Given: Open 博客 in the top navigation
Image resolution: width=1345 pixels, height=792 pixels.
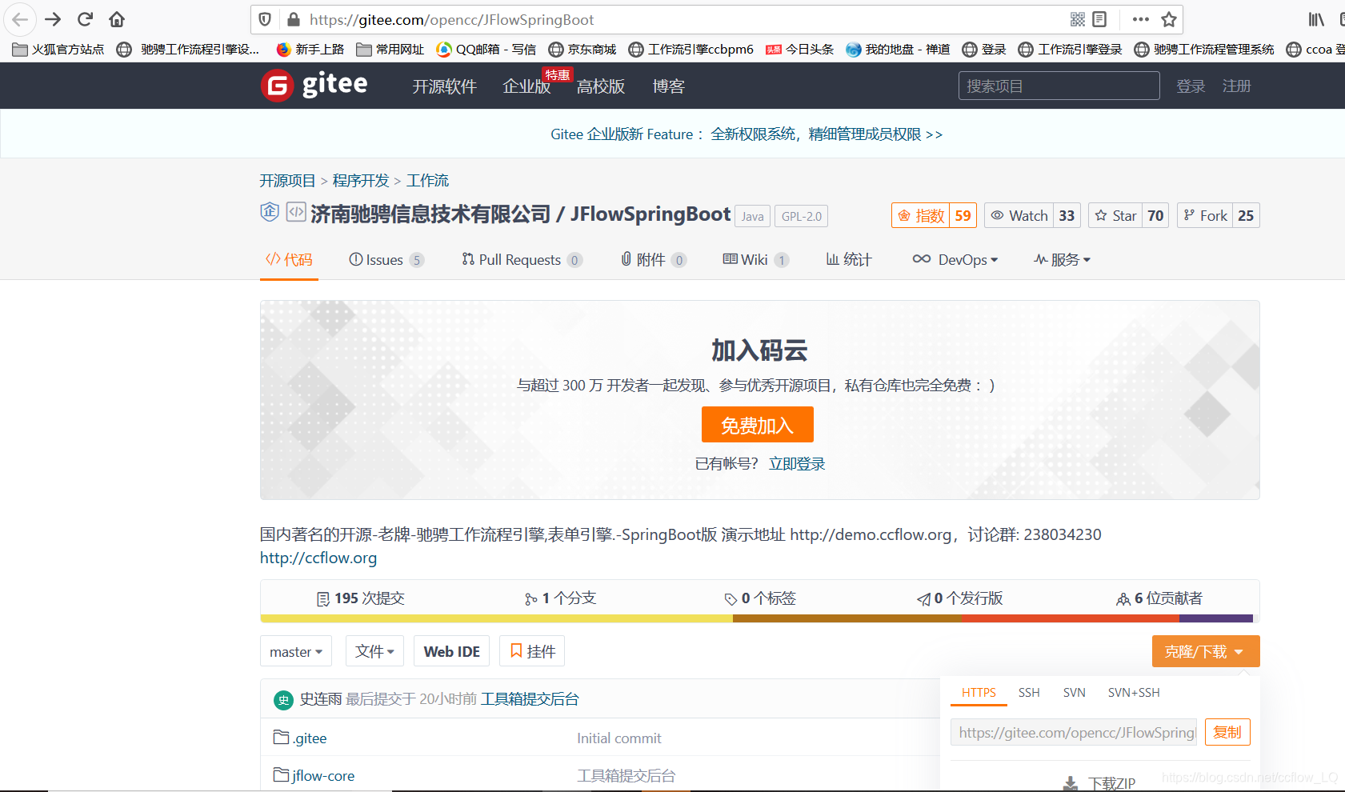Looking at the screenshot, I should click(x=668, y=86).
